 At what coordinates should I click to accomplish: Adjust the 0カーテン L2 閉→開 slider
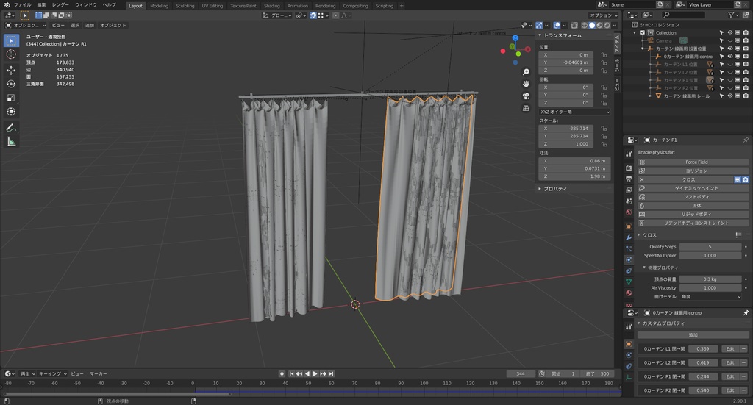[x=702, y=362]
